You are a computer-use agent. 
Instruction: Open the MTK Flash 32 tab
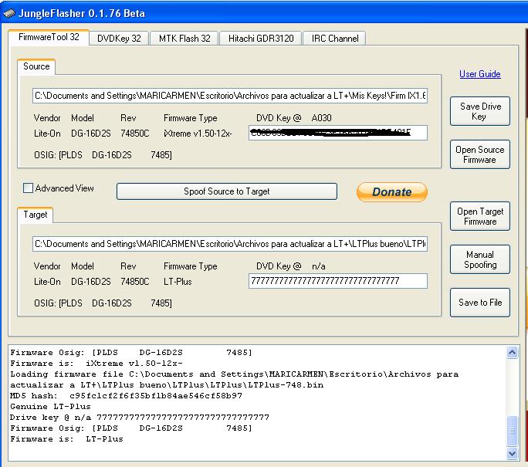click(x=184, y=39)
